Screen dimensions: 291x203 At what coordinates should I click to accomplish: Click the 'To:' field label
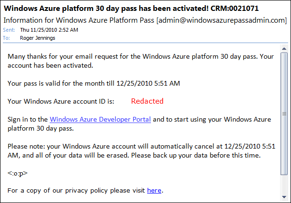click(6, 37)
